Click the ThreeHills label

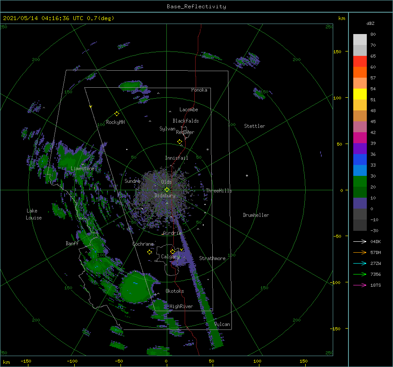[219, 191]
